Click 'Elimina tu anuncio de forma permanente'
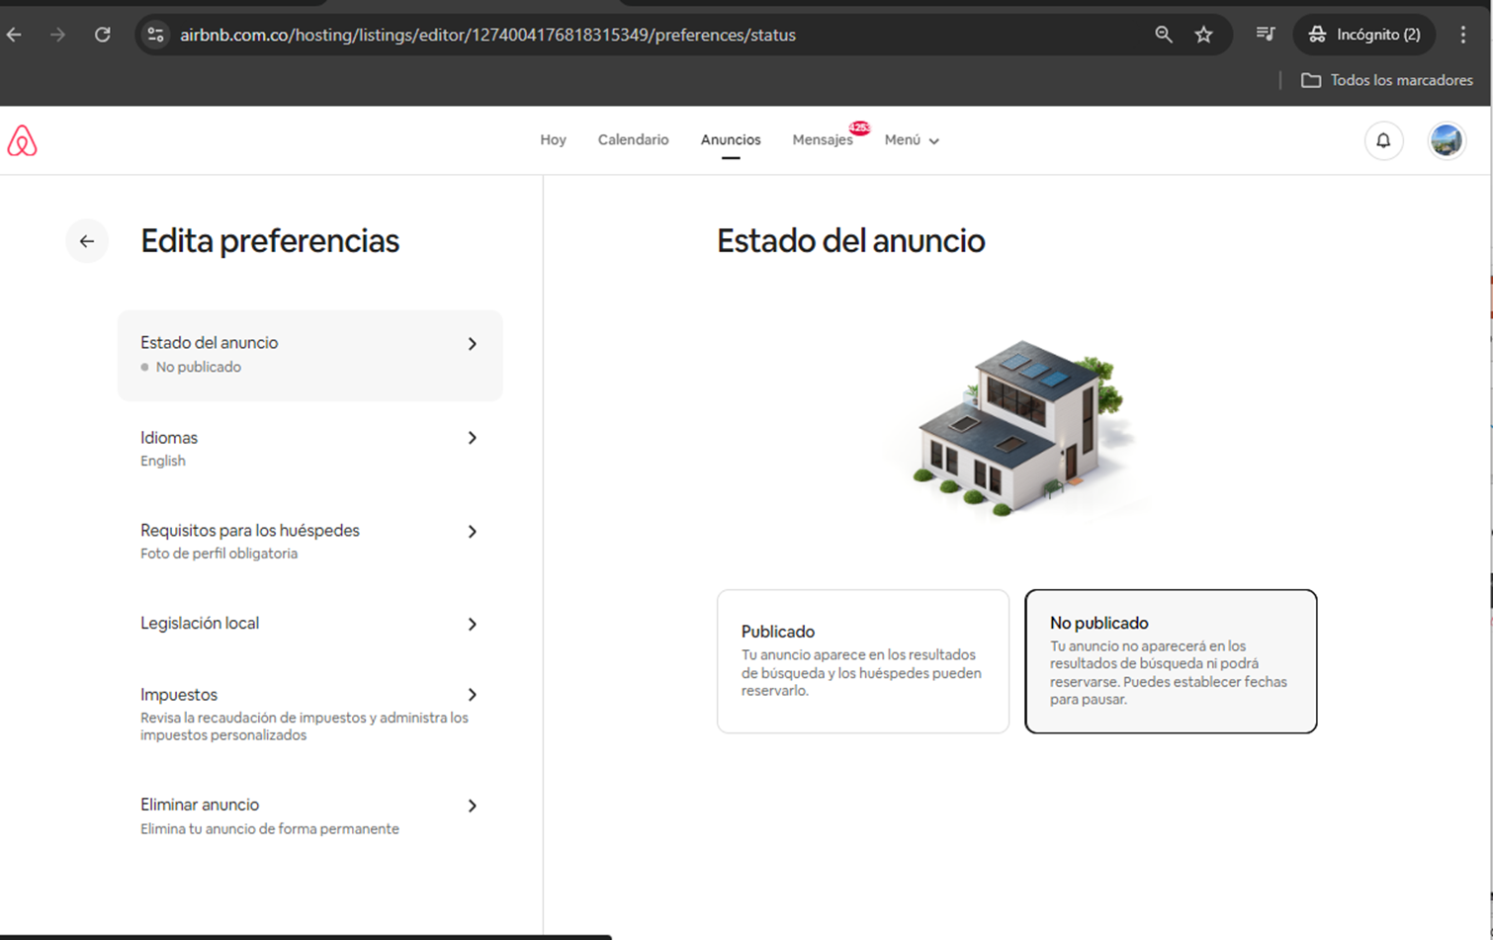Screen dimensions: 1493x940 point(270,829)
